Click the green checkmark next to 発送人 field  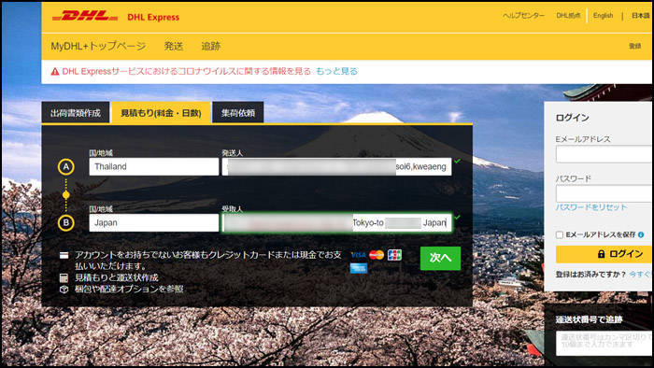458,161
